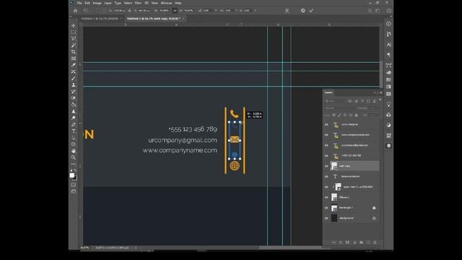Viewport: 462px width, 260px height.
Task: Commit the transform with the checkmark icon
Action: click(x=311, y=11)
